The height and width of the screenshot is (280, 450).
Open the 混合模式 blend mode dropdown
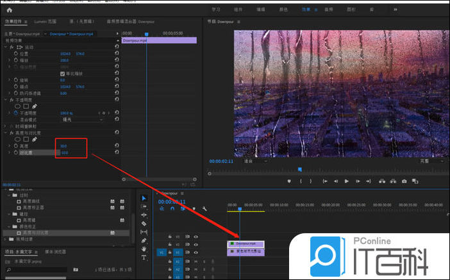point(82,119)
